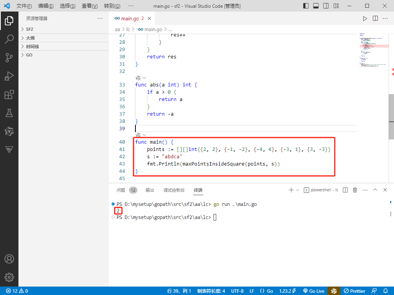Expand the GO section in Explorer
Screen dimensions: 394x295
[x=63, y=55]
